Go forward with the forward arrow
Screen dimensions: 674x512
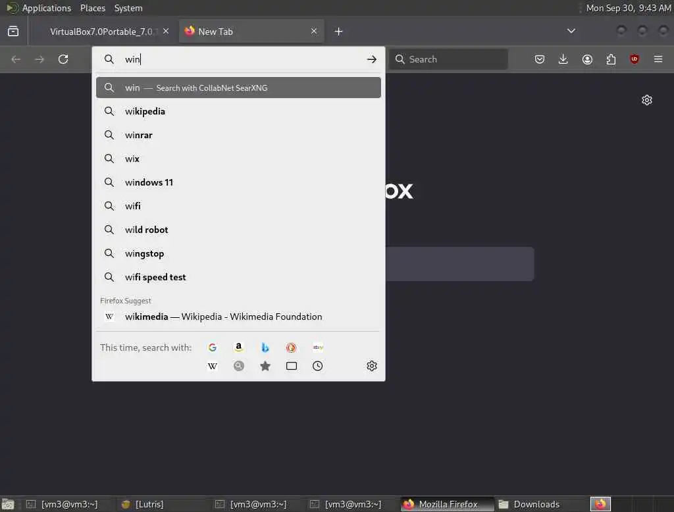point(39,59)
